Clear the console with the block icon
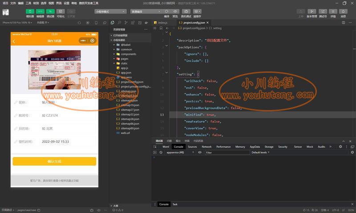The width and height of the screenshot is (356, 213). 161,153
